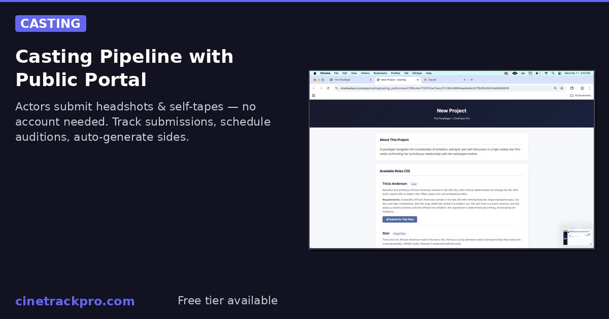Reload the page with the refresh icon
The image size is (609, 319).
[328, 88]
